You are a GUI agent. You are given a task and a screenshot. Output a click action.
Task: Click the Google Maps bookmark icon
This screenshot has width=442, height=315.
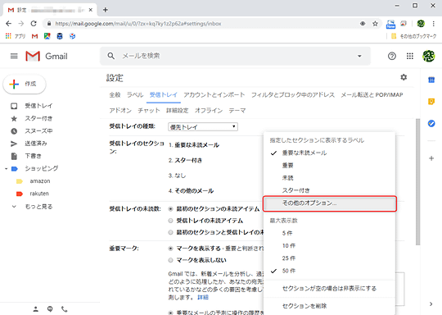click(47, 36)
